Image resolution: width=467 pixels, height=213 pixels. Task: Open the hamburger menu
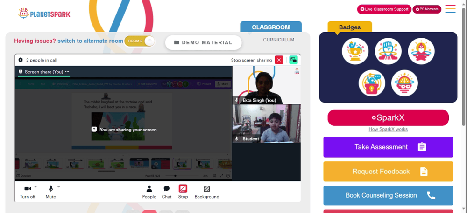[x=450, y=9]
